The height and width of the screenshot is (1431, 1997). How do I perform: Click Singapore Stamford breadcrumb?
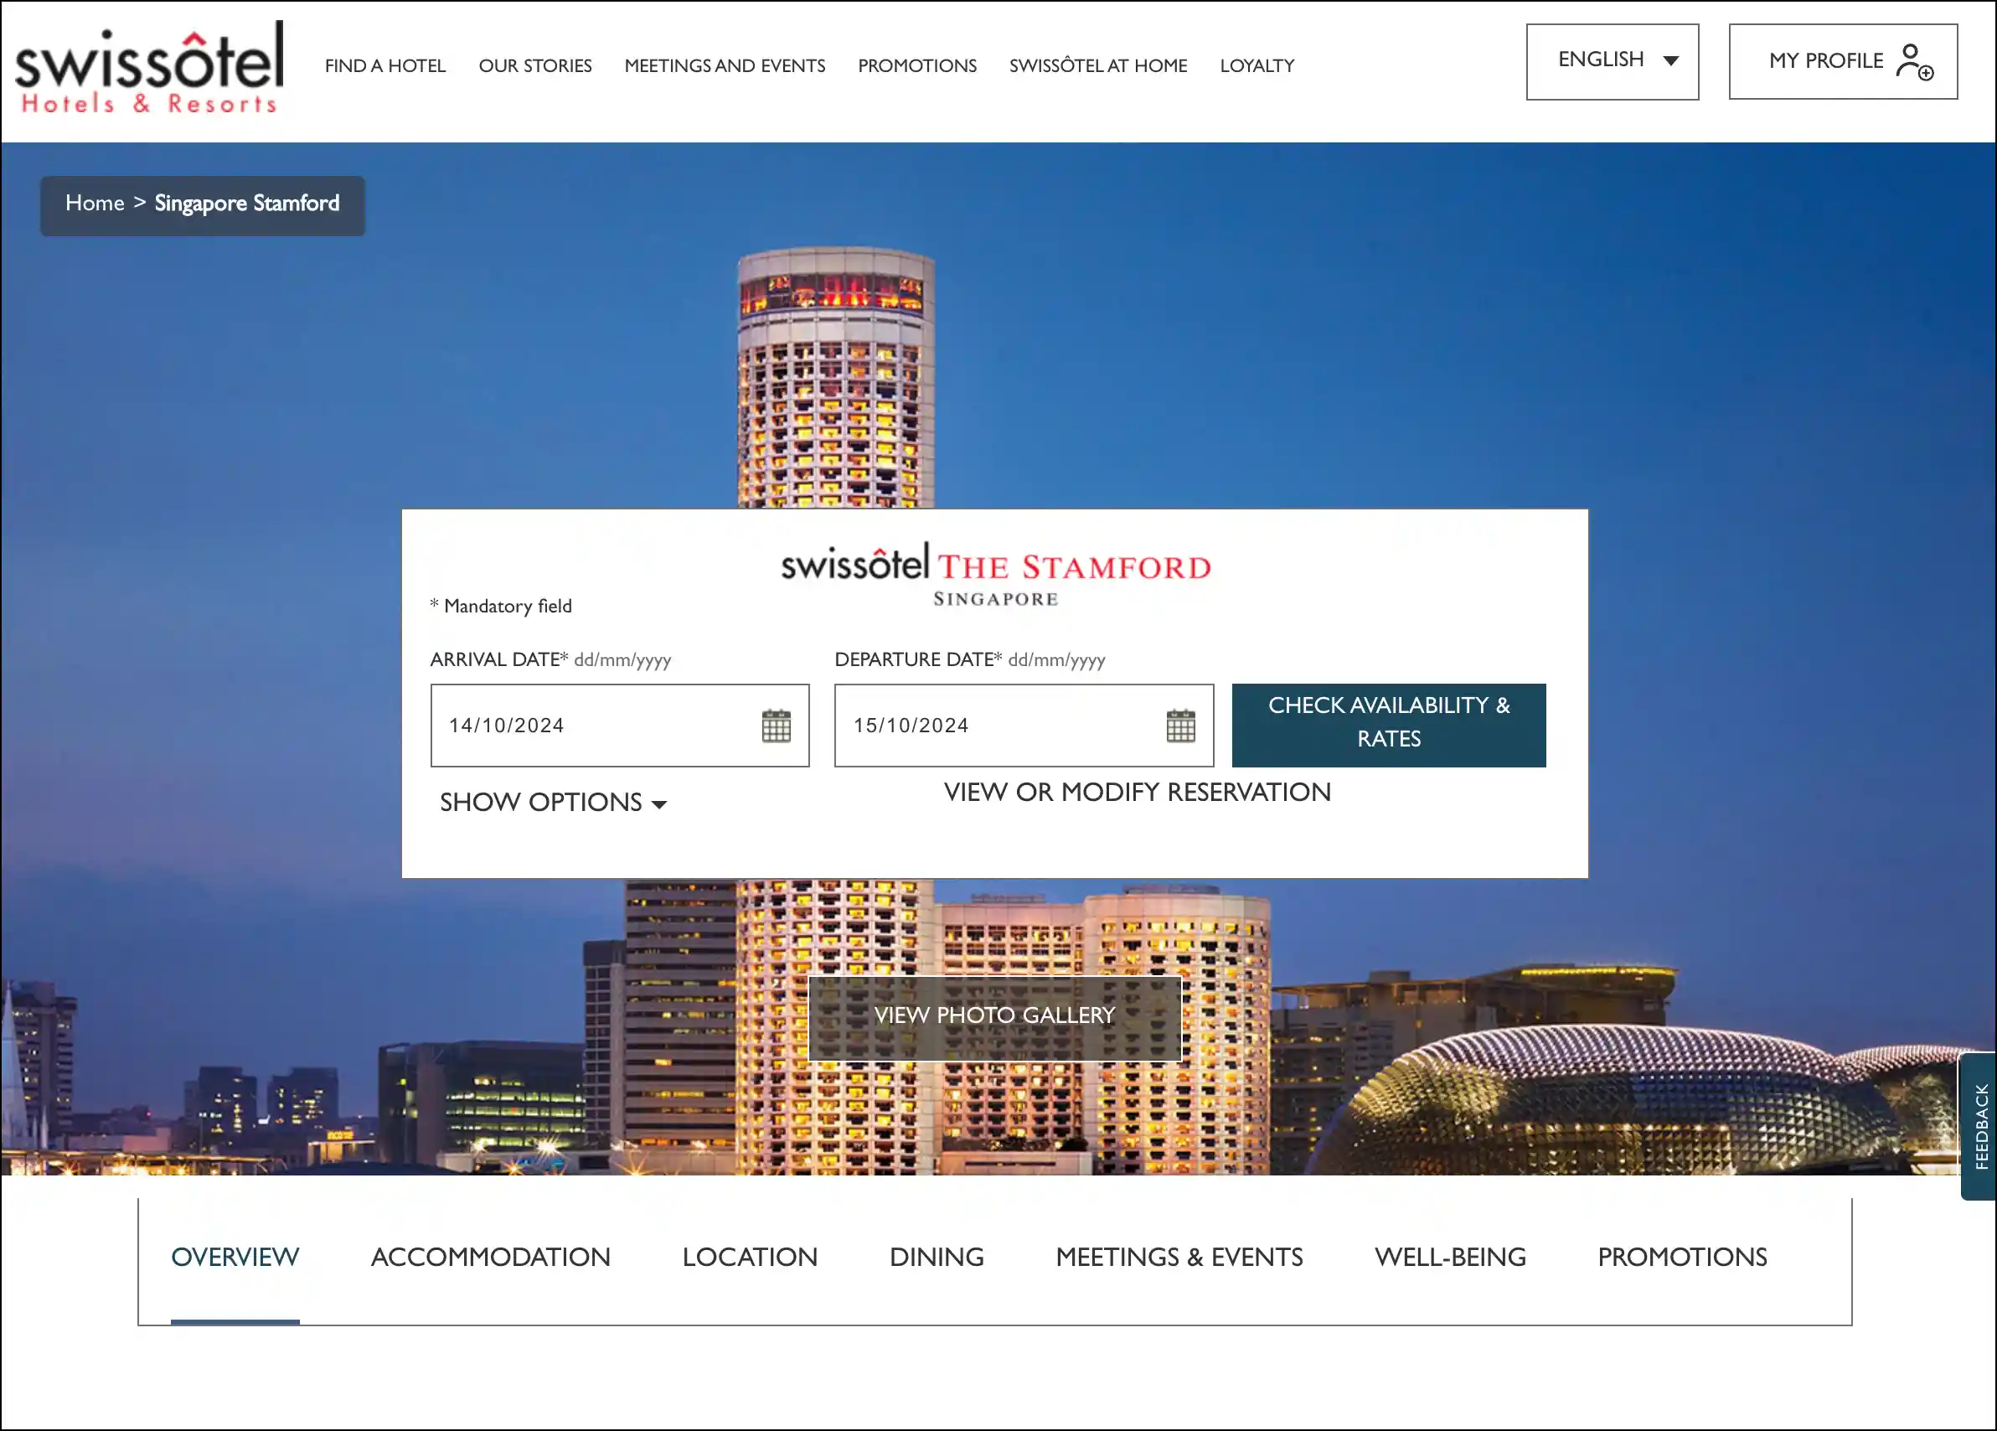[247, 204]
